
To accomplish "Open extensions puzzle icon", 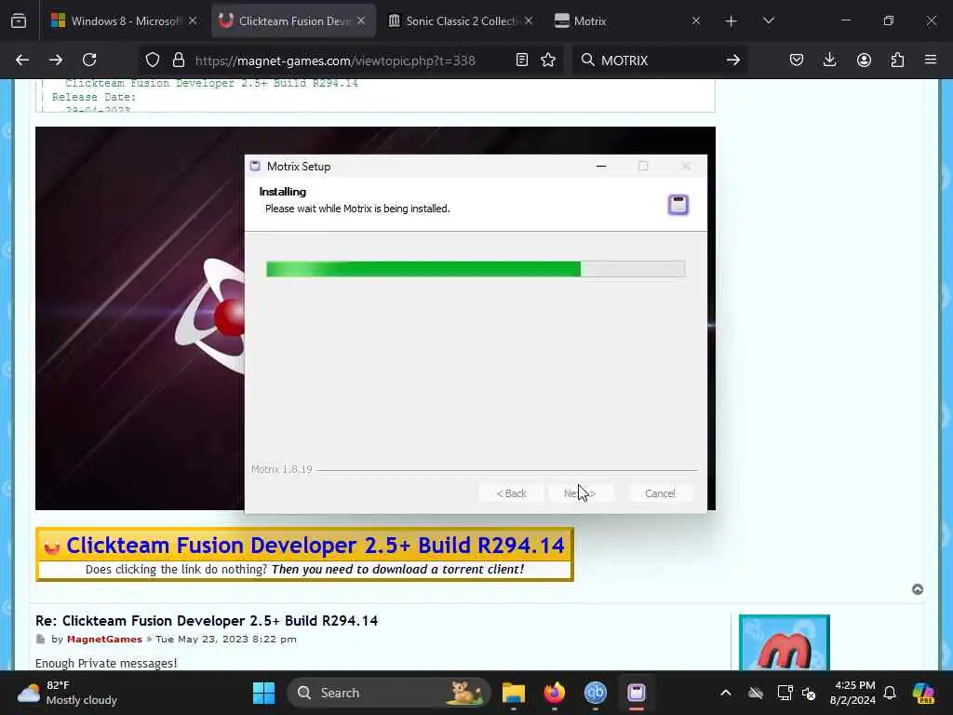I will pos(897,60).
